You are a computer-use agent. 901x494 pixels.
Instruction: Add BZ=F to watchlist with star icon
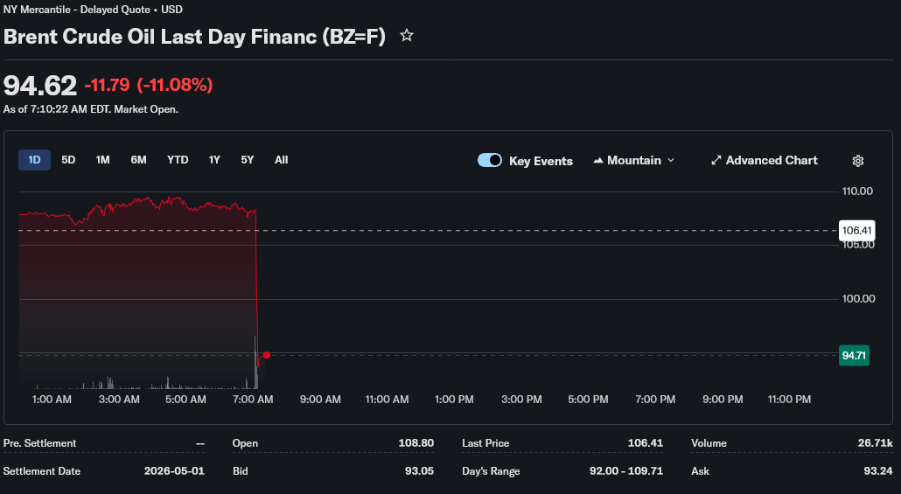pyautogui.click(x=407, y=36)
